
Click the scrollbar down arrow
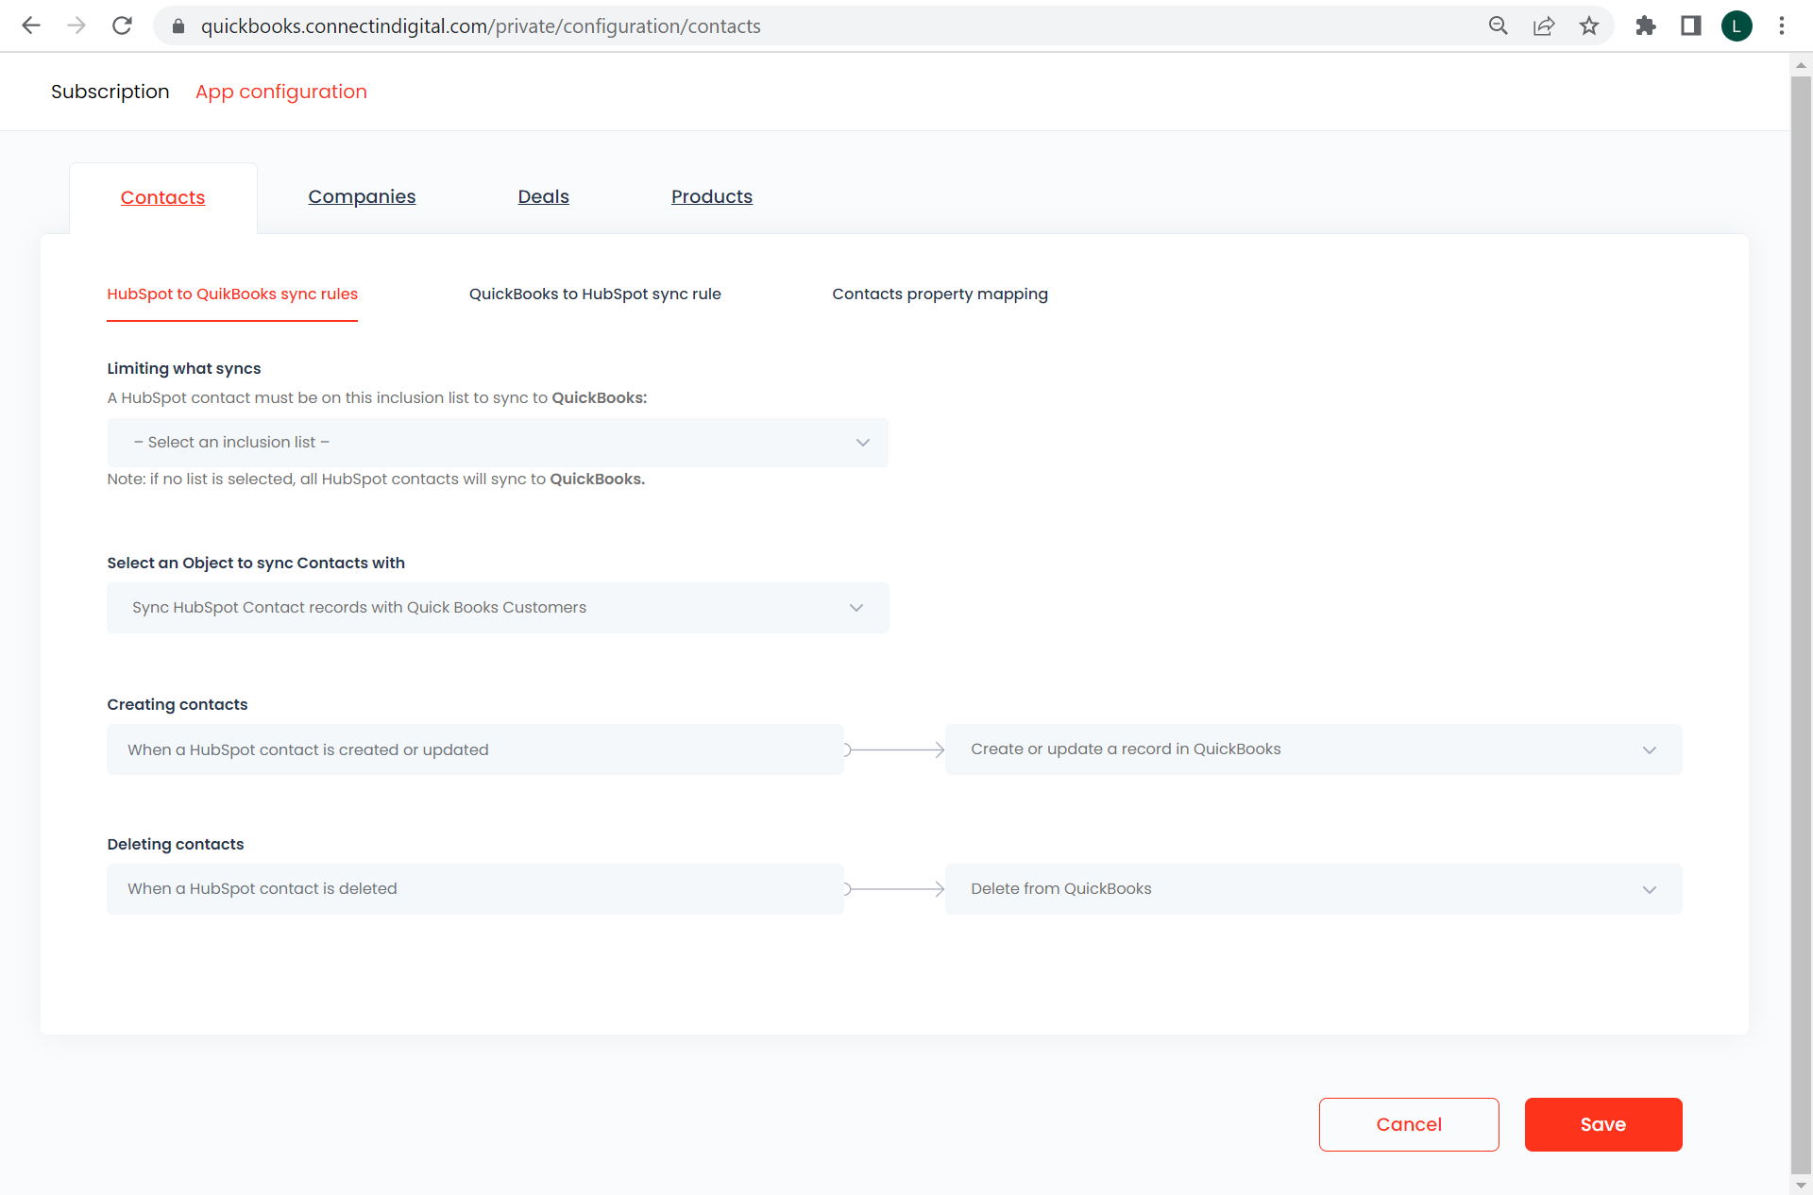pyautogui.click(x=1801, y=1185)
